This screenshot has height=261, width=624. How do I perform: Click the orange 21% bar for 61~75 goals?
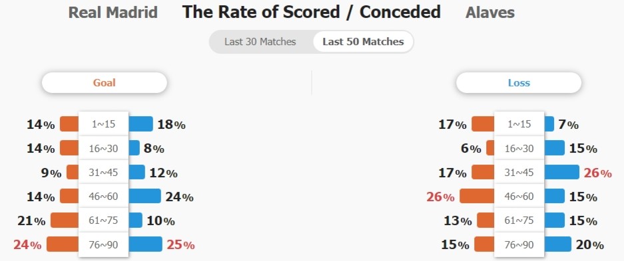[65, 220]
